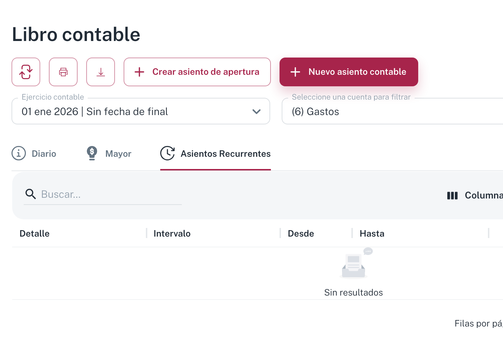Open the Ejercicio contable dropdown
Screen dimensions: 503x338
141,111
